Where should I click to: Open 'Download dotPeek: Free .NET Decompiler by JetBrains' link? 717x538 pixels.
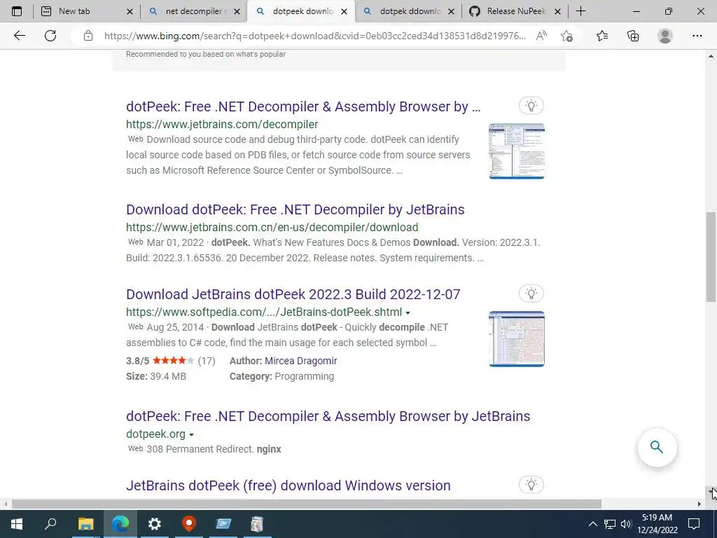tap(295, 209)
